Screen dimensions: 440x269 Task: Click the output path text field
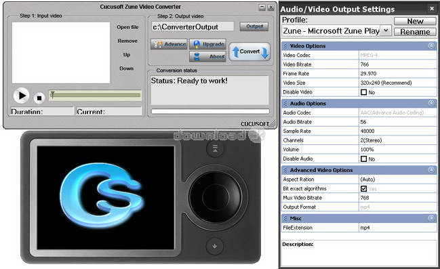pos(193,27)
